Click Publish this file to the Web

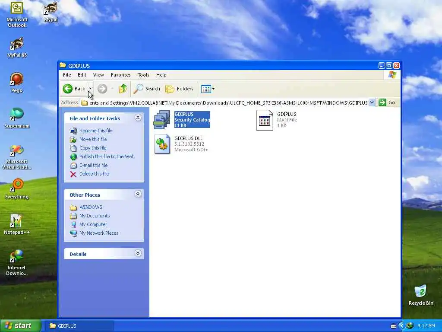(107, 156)
